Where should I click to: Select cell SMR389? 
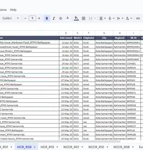[133, 76]
